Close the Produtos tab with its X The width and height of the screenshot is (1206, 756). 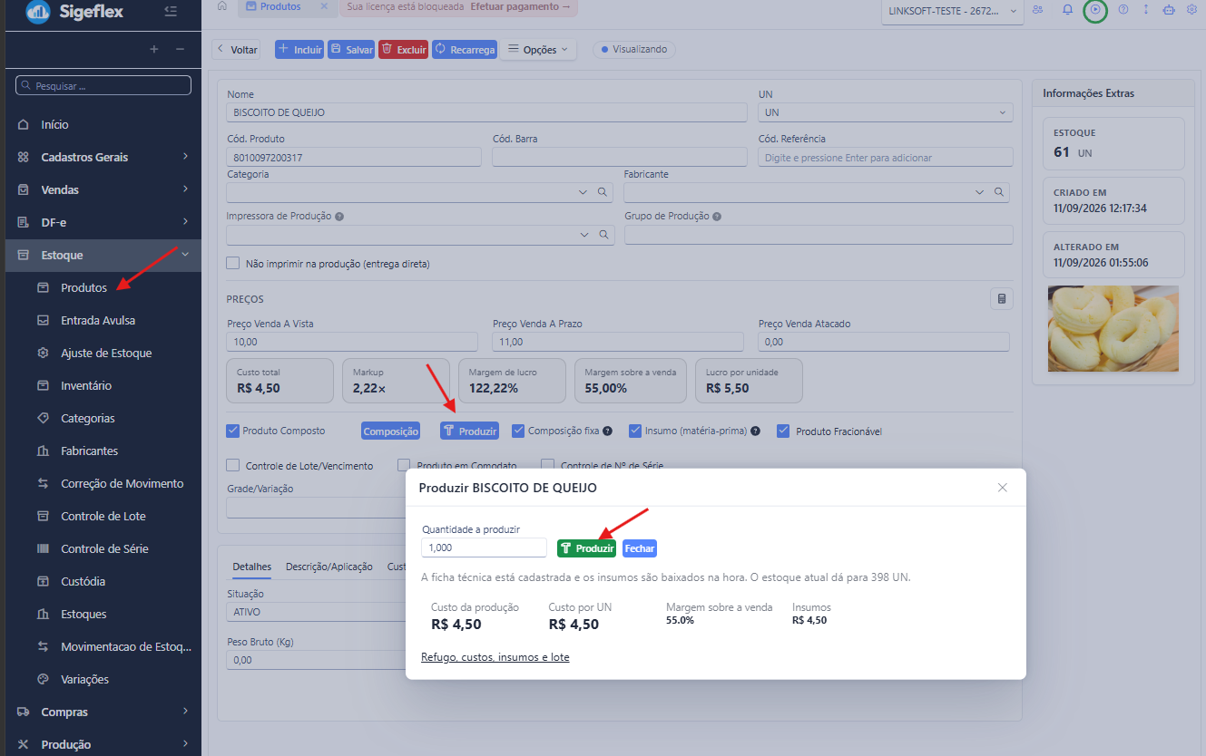pos(324,6)
